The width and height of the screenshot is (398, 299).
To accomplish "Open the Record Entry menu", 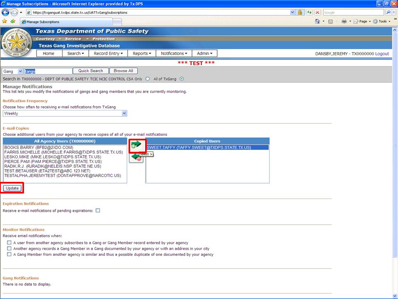I will (x=108, y=54).
